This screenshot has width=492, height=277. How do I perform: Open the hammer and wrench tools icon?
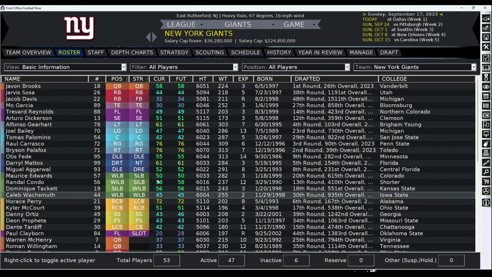pyautogui.click(x=486, y=47)
